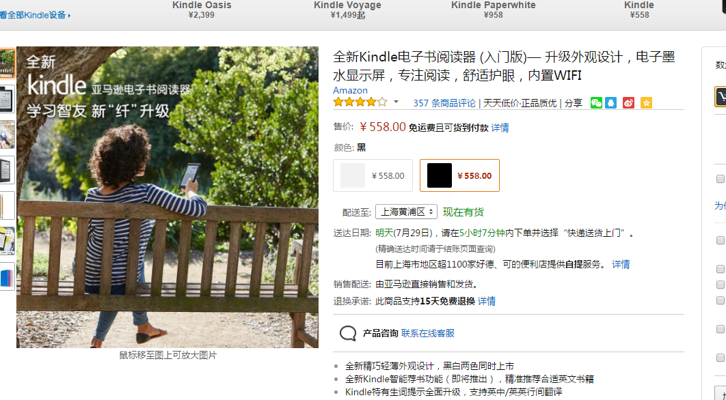Click the Qzone yellow star share icon
The height and width of the screenshot is (400, 726).
(646, 102)
